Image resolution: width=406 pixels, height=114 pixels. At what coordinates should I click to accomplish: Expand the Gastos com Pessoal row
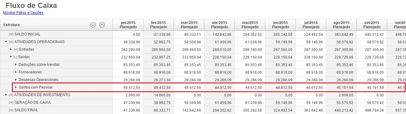click(16, 87)
